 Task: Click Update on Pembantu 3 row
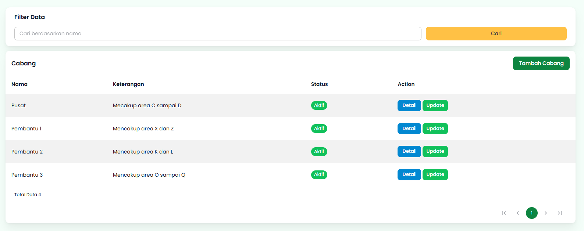tap(435, 174)
